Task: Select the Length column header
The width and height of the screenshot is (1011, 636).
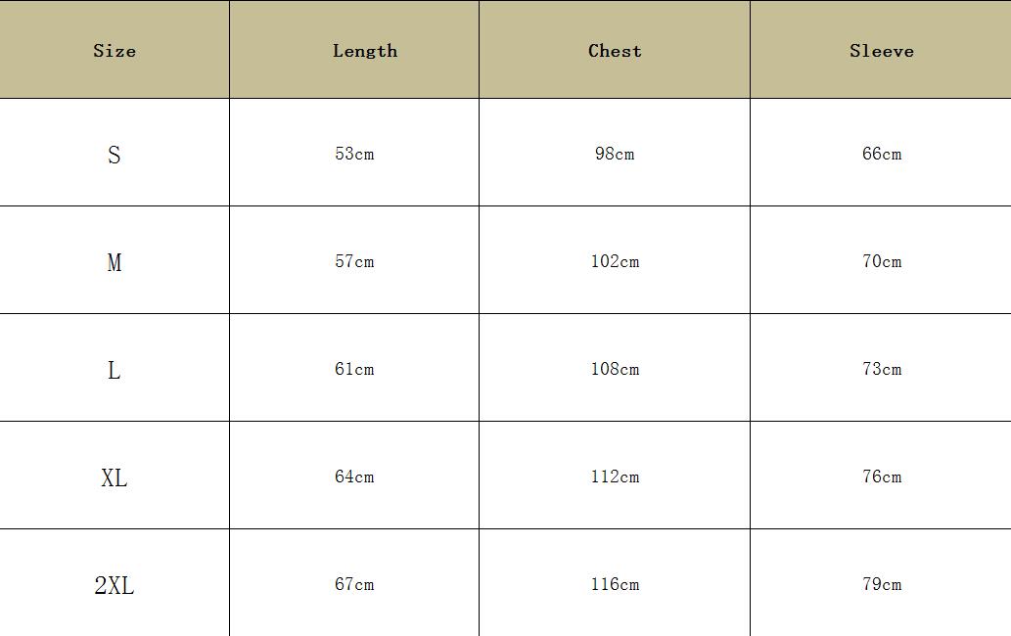Action: click(x=365, y=51)
